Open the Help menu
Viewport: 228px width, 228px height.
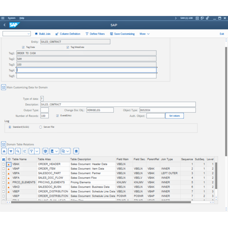pos(22,18)
